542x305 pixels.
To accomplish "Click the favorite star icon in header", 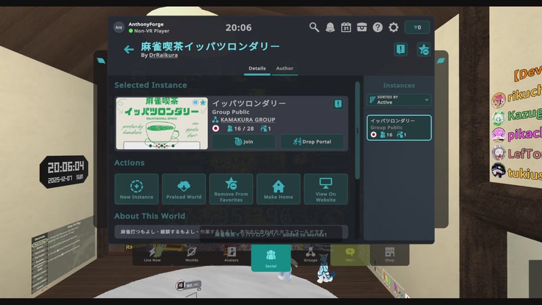I will pos(423,49).
